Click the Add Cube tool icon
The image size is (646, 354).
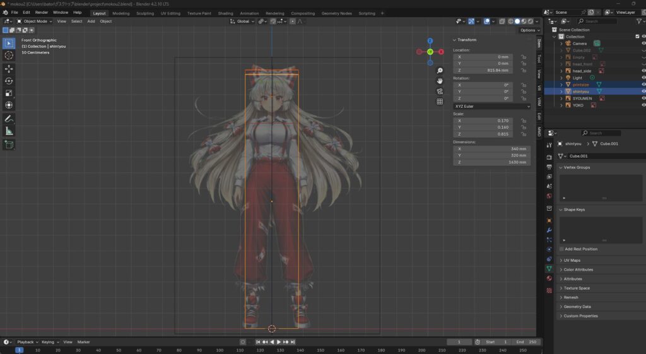tap(9, 145)
